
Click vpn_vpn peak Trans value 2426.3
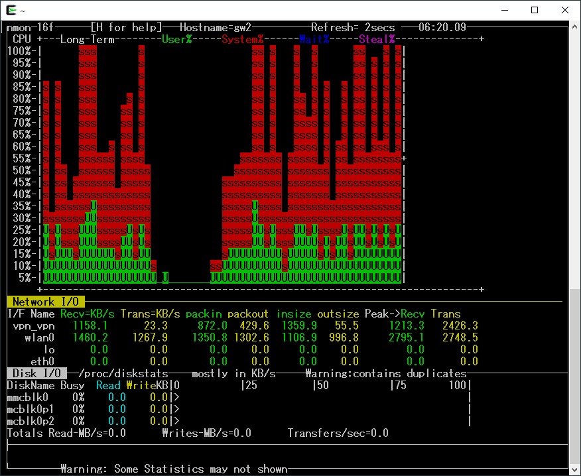click(x=460, y=326)
